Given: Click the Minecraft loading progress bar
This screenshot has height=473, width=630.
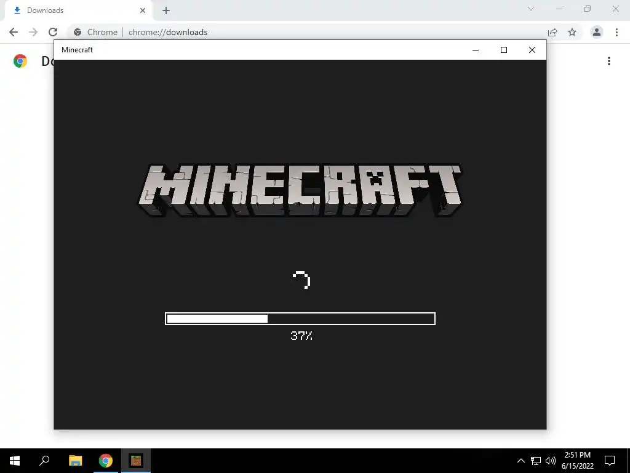Looking at the screenshot, I should tap(300, 318).
